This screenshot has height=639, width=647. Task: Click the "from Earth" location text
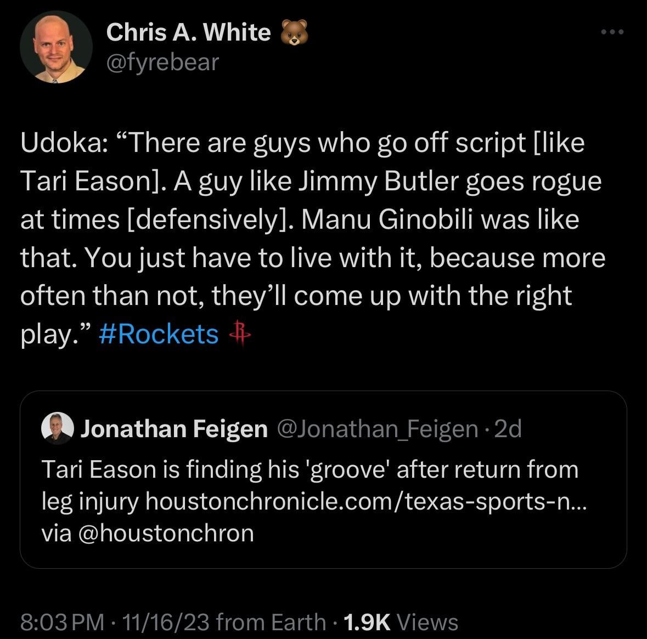pyautogui.click(x=271, y=622)
